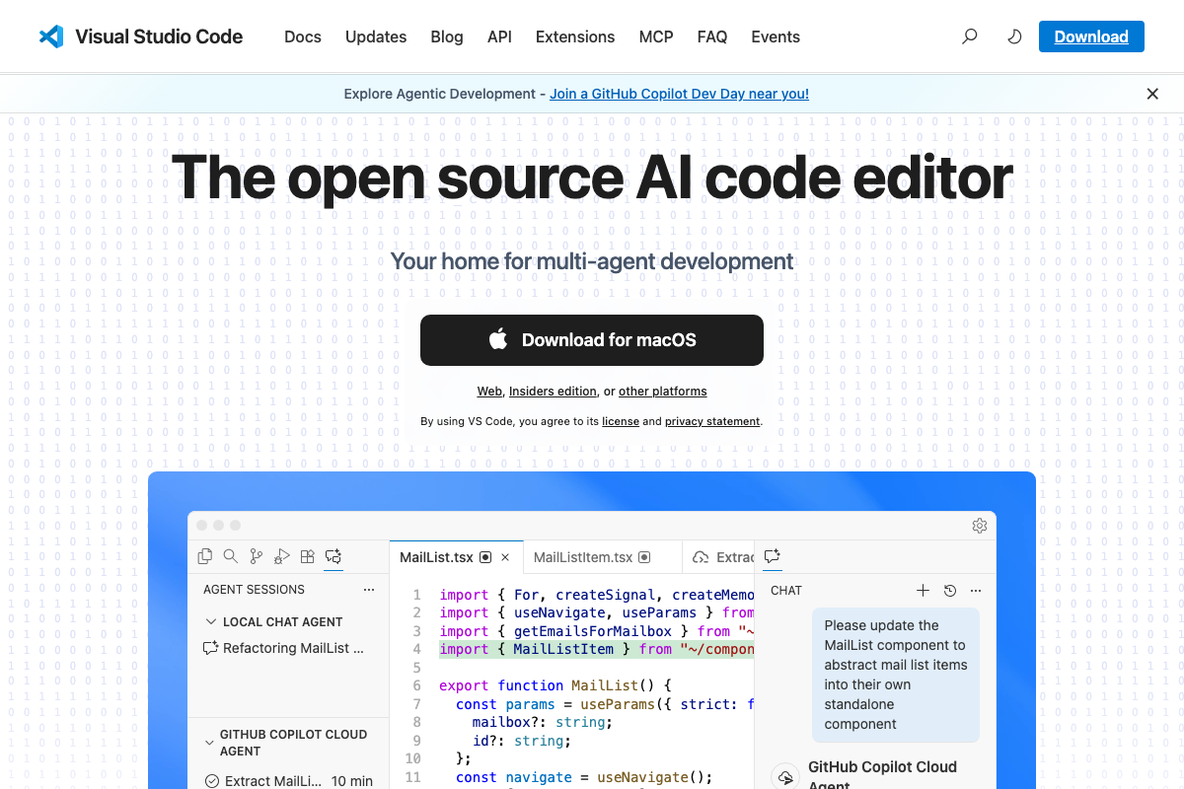Open the Extensions navigation item
The height and width of the screenshot is (789, 1184).
575,36
